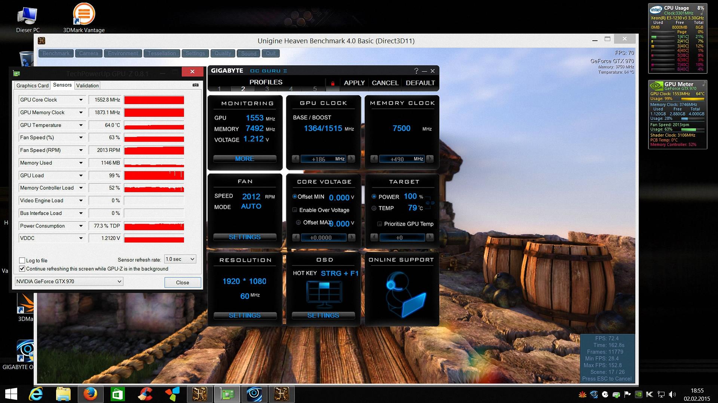Click OC Guru help question mark
This screenshot has height=403, width=718.
pyautogui.click(x=416, y=71)
